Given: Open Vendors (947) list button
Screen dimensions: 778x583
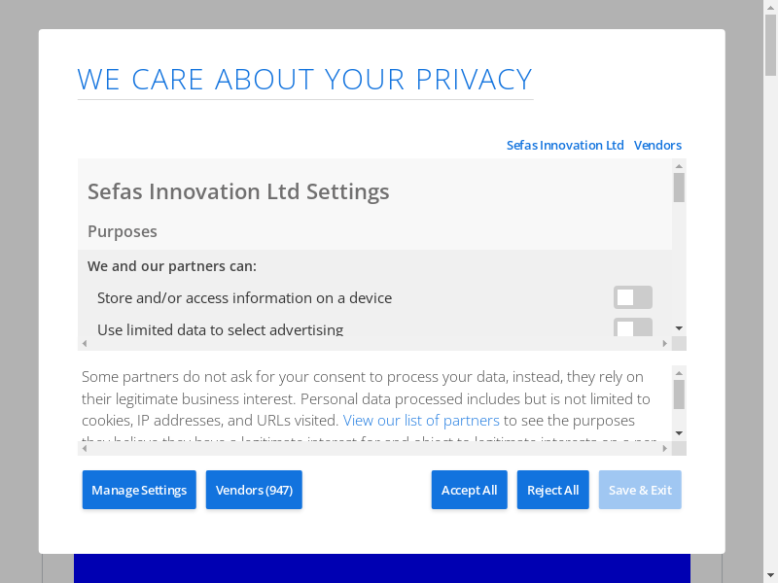Looking at the screenshot, I should point(254,490).
